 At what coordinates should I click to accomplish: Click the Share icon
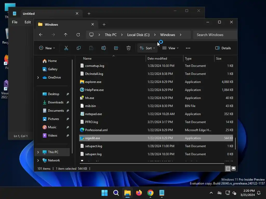pyautogui.click(x=116, y=48)
